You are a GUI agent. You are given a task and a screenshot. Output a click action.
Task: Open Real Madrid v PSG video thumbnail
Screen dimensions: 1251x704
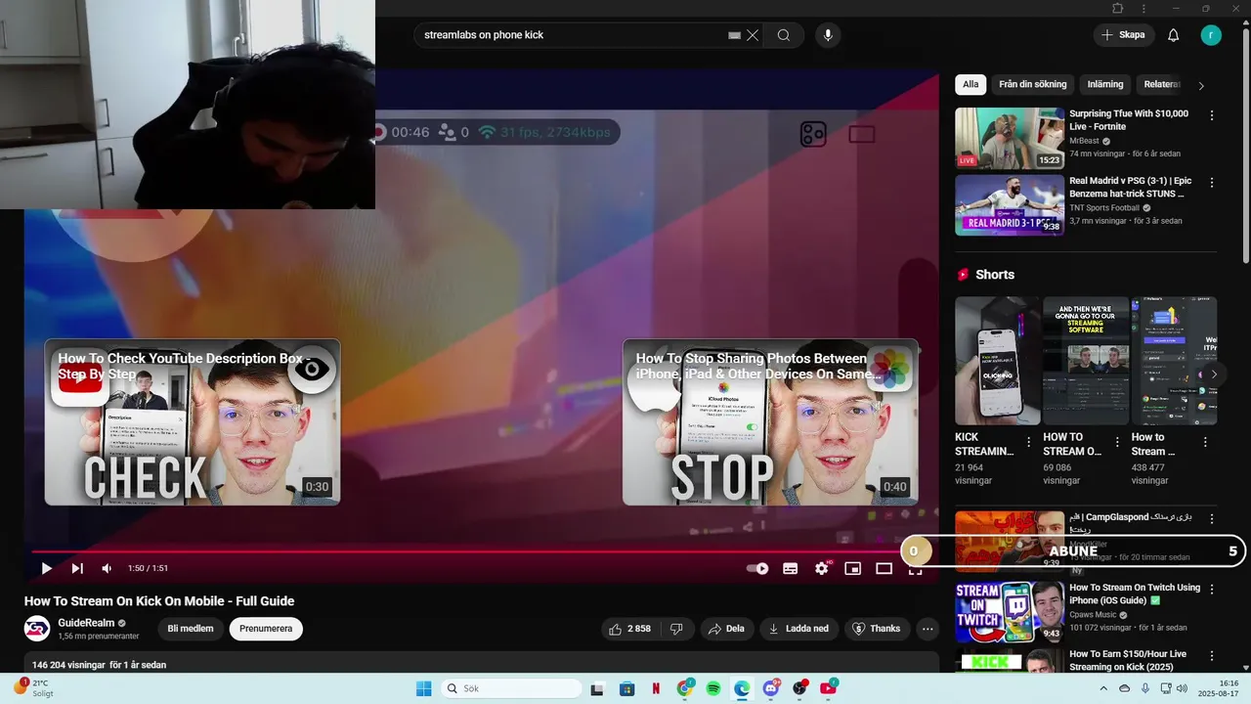[1010, 205]
